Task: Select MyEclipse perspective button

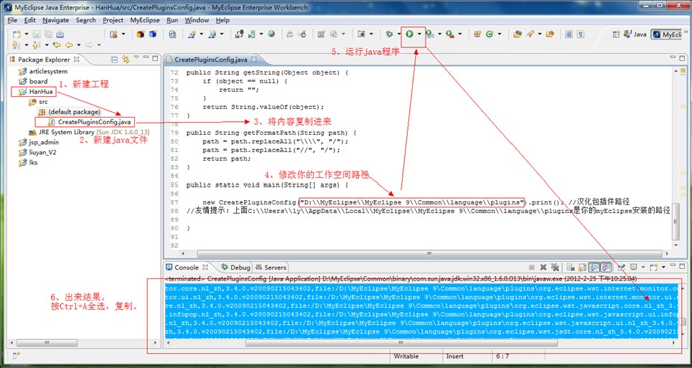Action: pos(668,34)
